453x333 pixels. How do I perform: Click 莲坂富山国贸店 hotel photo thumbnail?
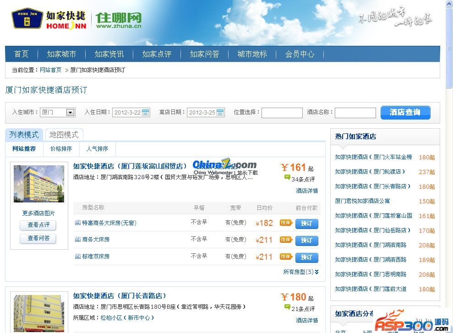[39, 184]
